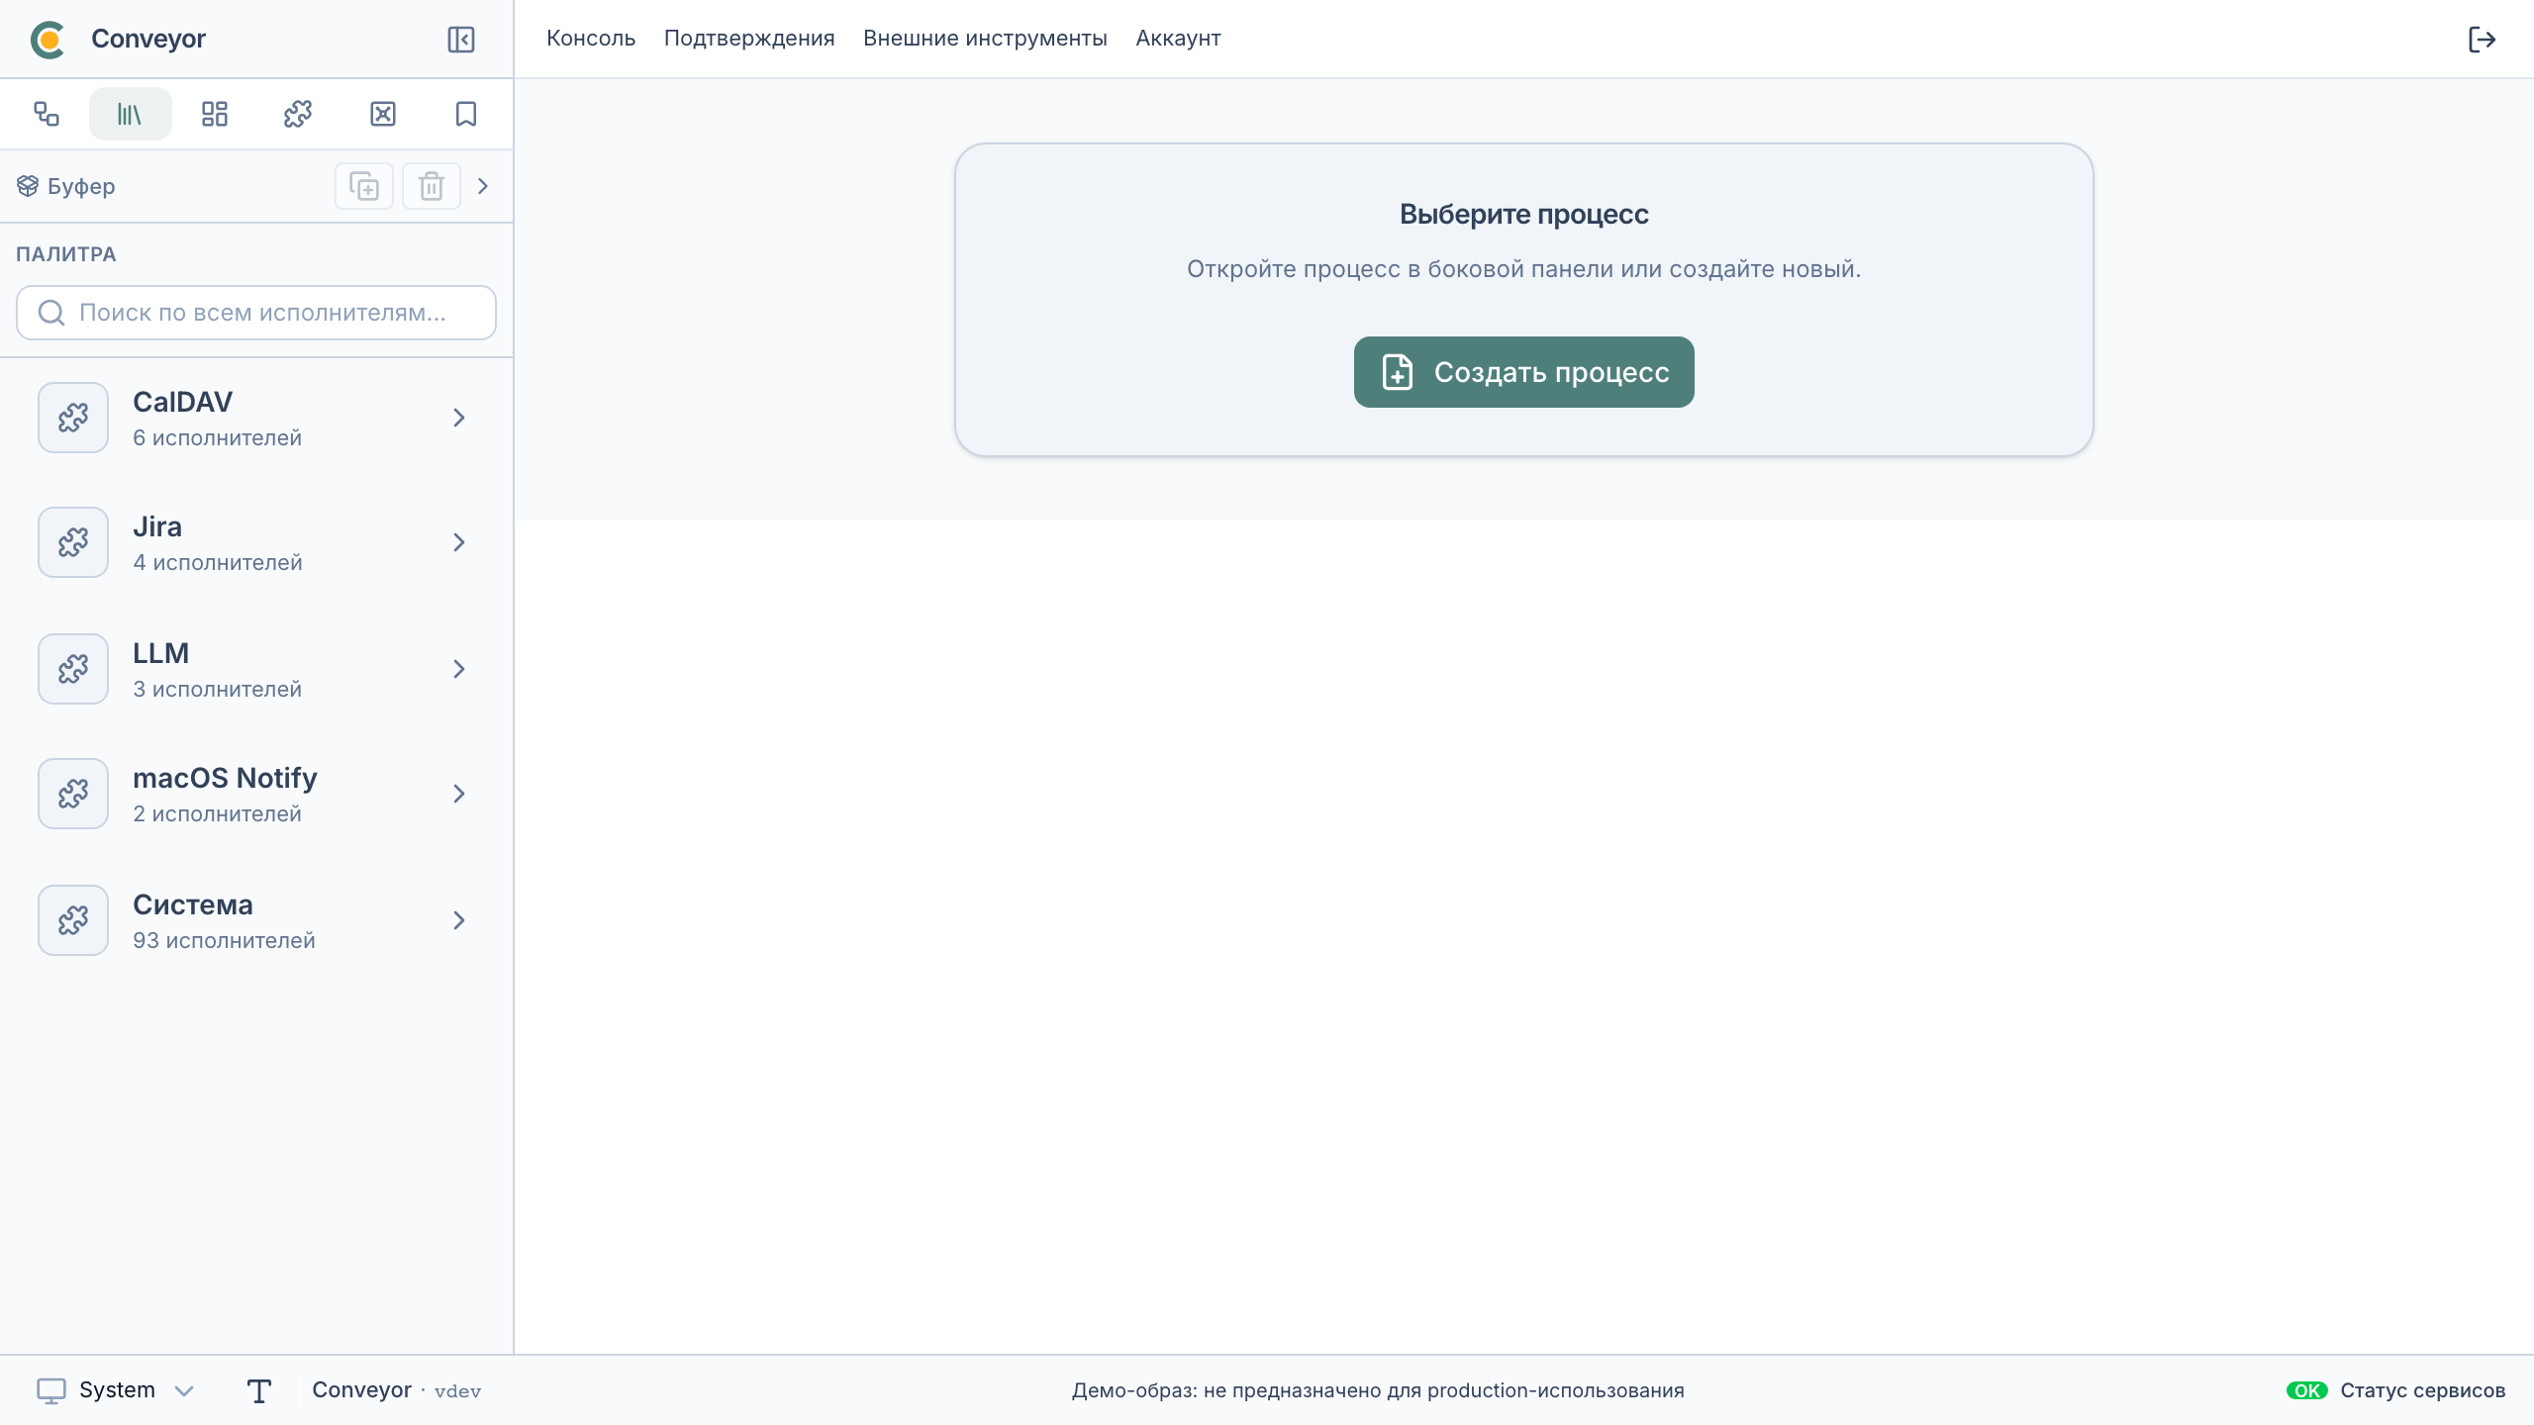This screenshot has height=1425, width=2534.
Task: Click the Conveyor logo icon
Action: (x=48, y=40)
